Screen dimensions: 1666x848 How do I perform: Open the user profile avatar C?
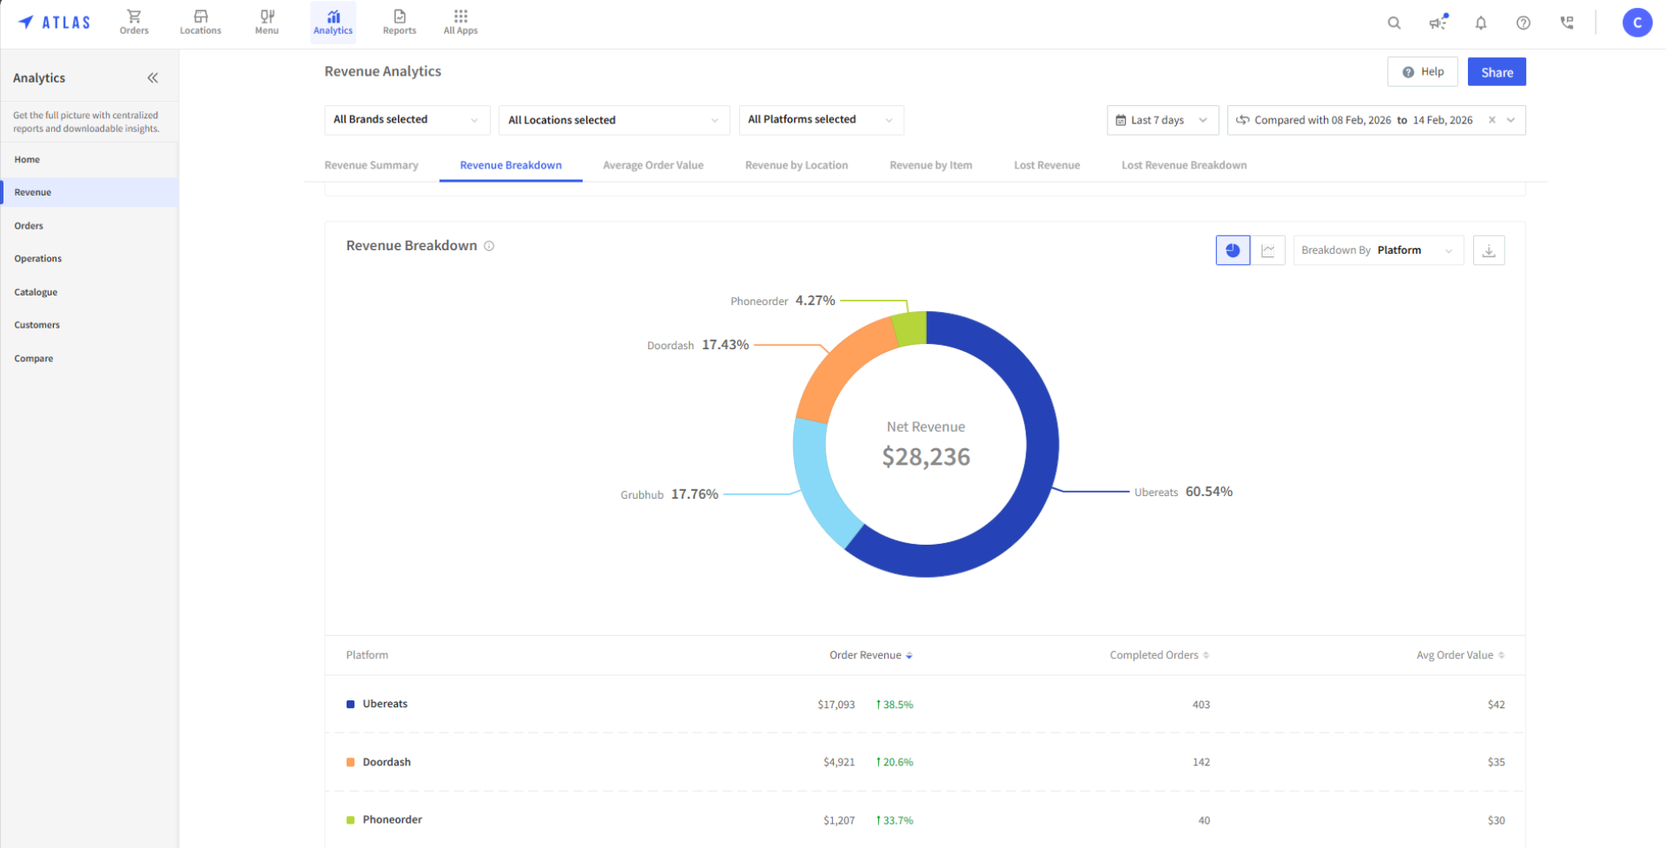tap(1637, 23)
